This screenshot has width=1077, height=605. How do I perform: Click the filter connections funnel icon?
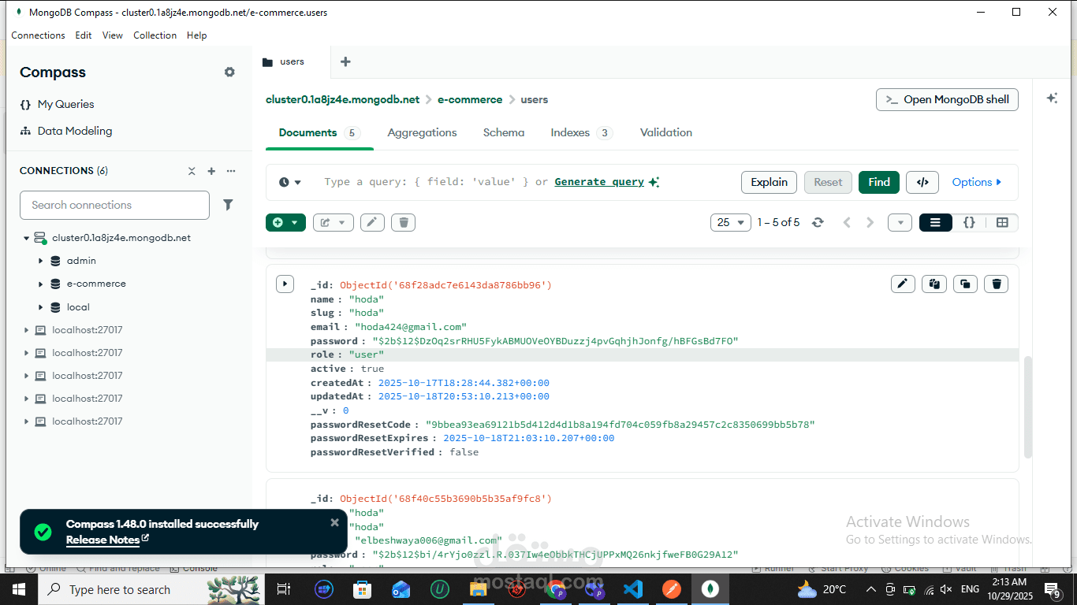coord(228,205)
